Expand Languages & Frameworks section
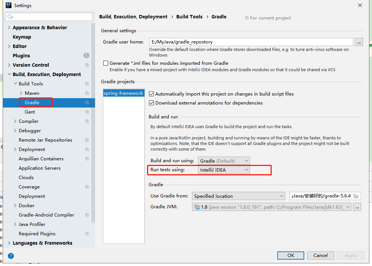The height and width of the screenshot is (266, 372). point(9,243)
